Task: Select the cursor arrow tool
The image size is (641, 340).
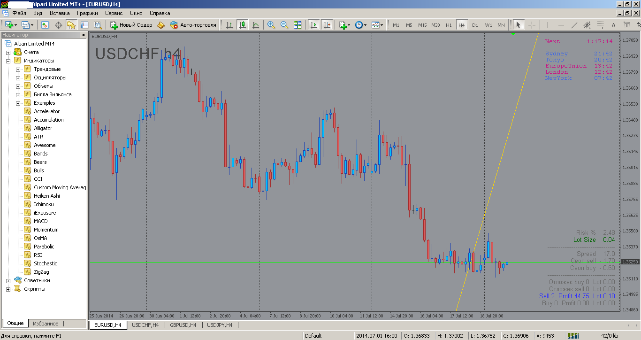Action: (519, 25)
